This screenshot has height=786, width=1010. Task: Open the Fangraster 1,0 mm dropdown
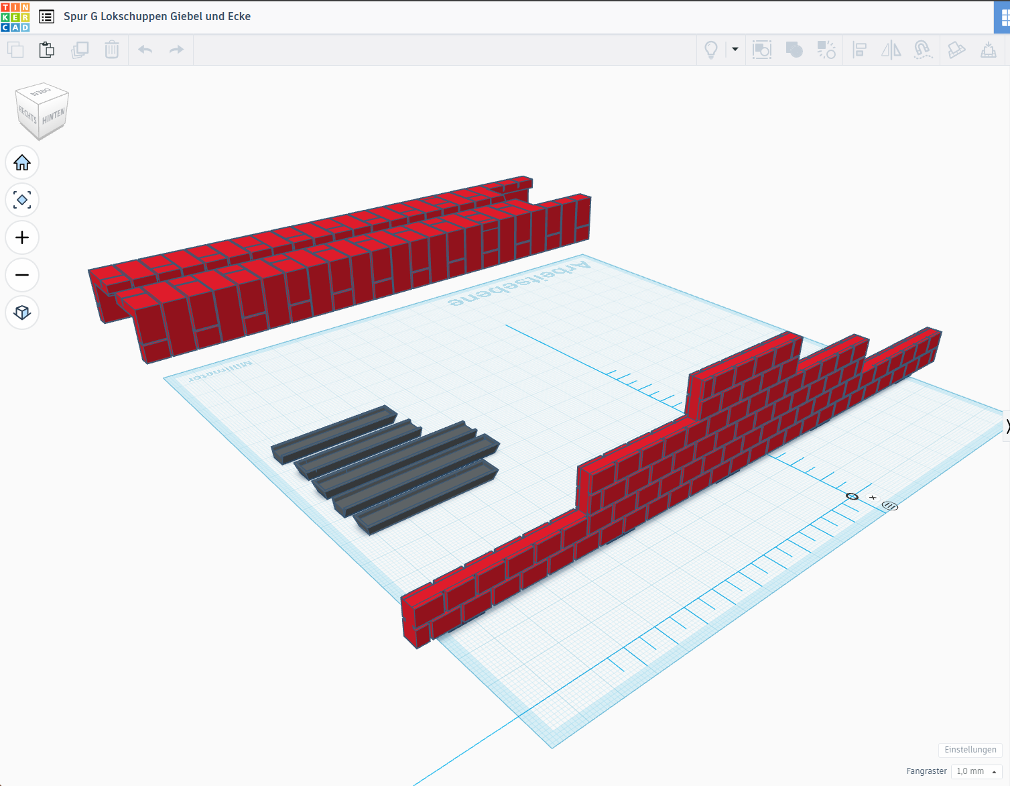pos(976,771)
